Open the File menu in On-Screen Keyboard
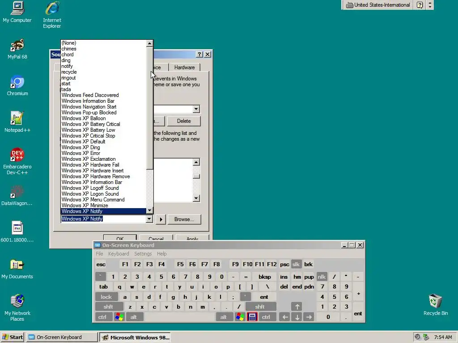Screen dimensions: 458x343 click(x=99, y=254)
